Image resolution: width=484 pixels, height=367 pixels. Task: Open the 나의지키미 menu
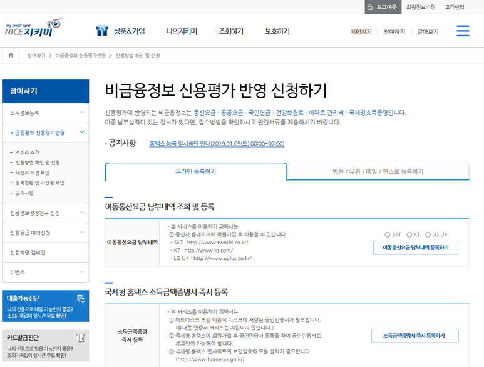(182, 31)
